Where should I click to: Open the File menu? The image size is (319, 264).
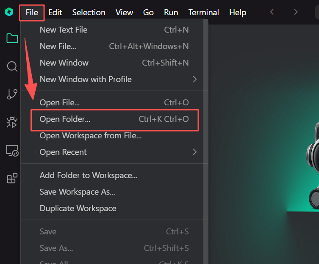[x=32, y=13]
